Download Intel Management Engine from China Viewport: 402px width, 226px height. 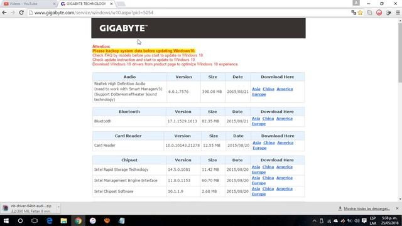tap(268, 178)
